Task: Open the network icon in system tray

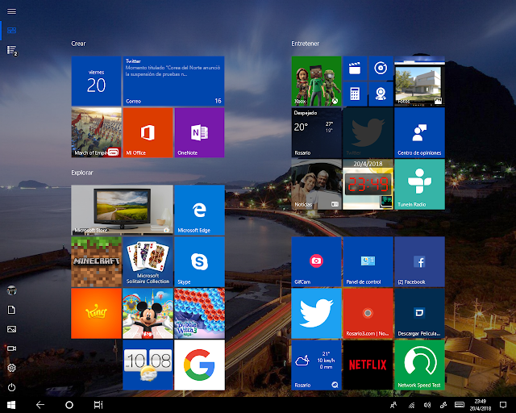Action: [411, 405]
